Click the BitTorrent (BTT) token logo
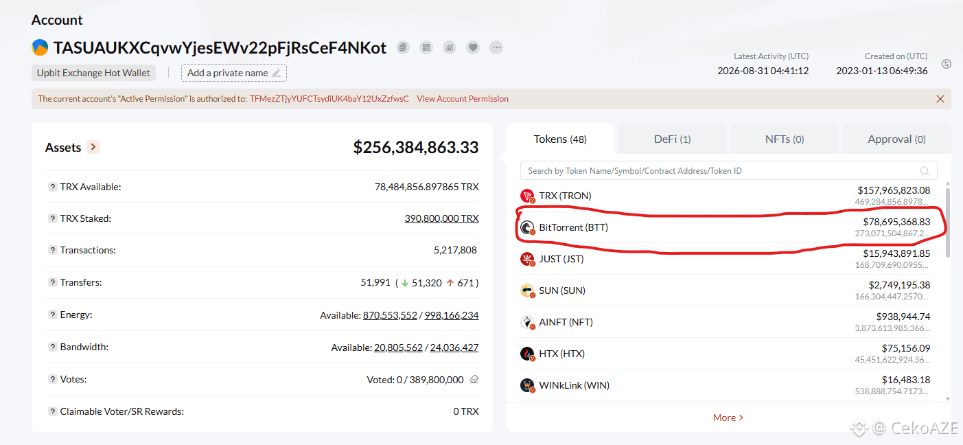Viewport: 963px width, 445px height. [527, 227]
